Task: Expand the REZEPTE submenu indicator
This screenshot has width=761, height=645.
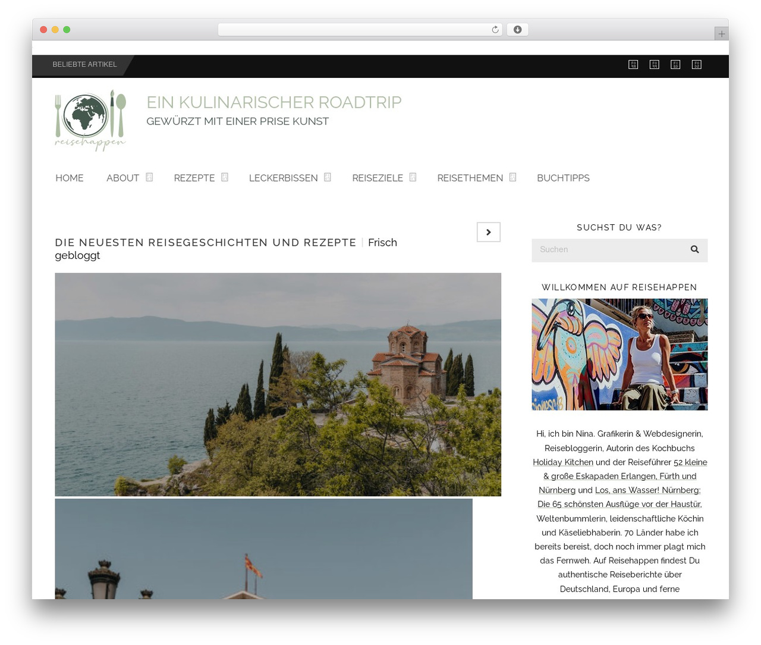Action: point(225,177)
